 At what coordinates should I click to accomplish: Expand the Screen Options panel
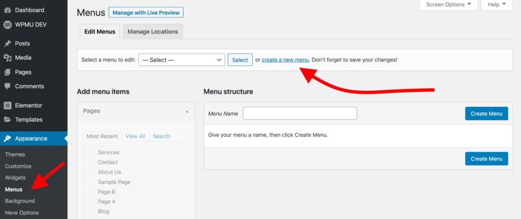(x=449, y=5)
